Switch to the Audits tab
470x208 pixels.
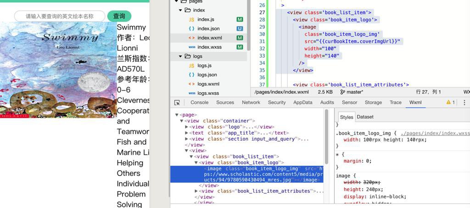327,102
